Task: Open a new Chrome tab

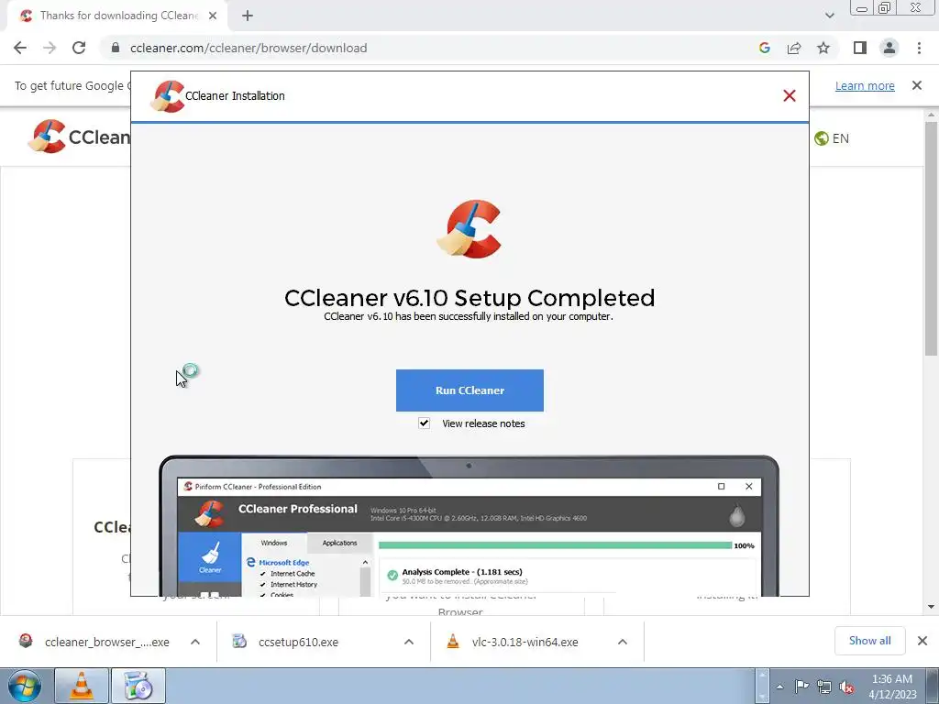Action: [248, 16]
